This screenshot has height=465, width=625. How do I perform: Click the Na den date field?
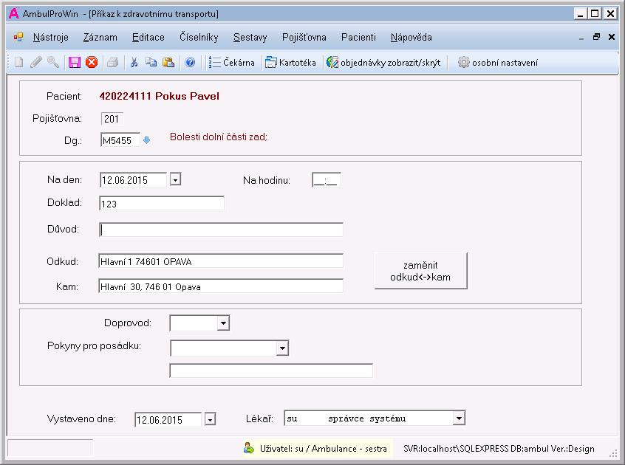click(x=133, y=180)
